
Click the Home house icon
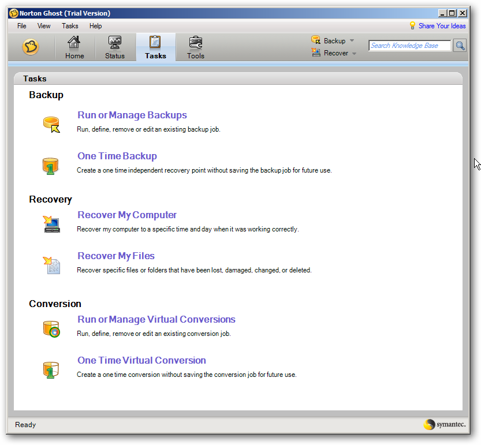tap(74, 42)
